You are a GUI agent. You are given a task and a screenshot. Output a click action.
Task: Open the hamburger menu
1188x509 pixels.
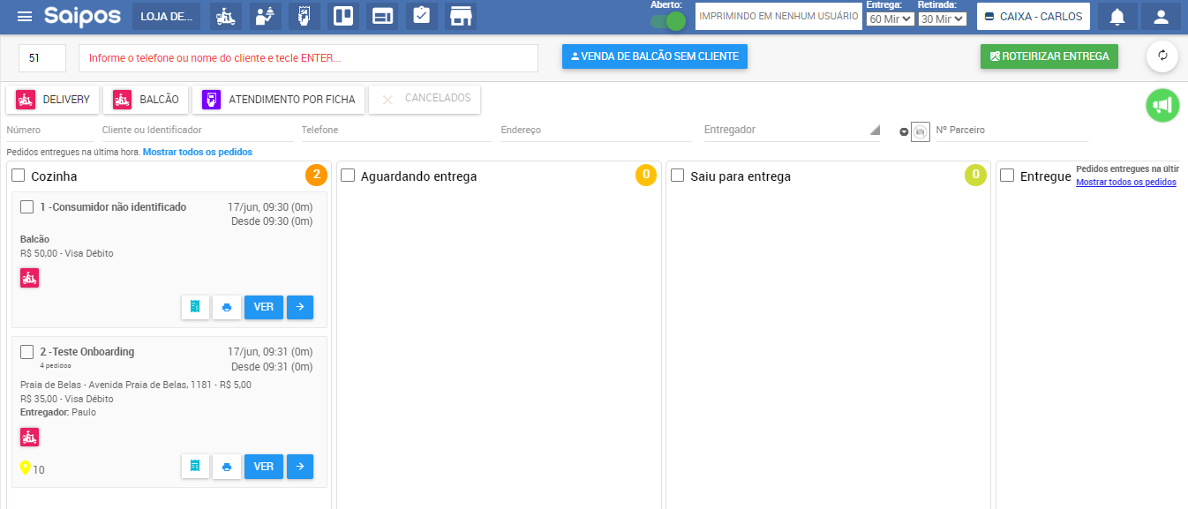point(25,17)
